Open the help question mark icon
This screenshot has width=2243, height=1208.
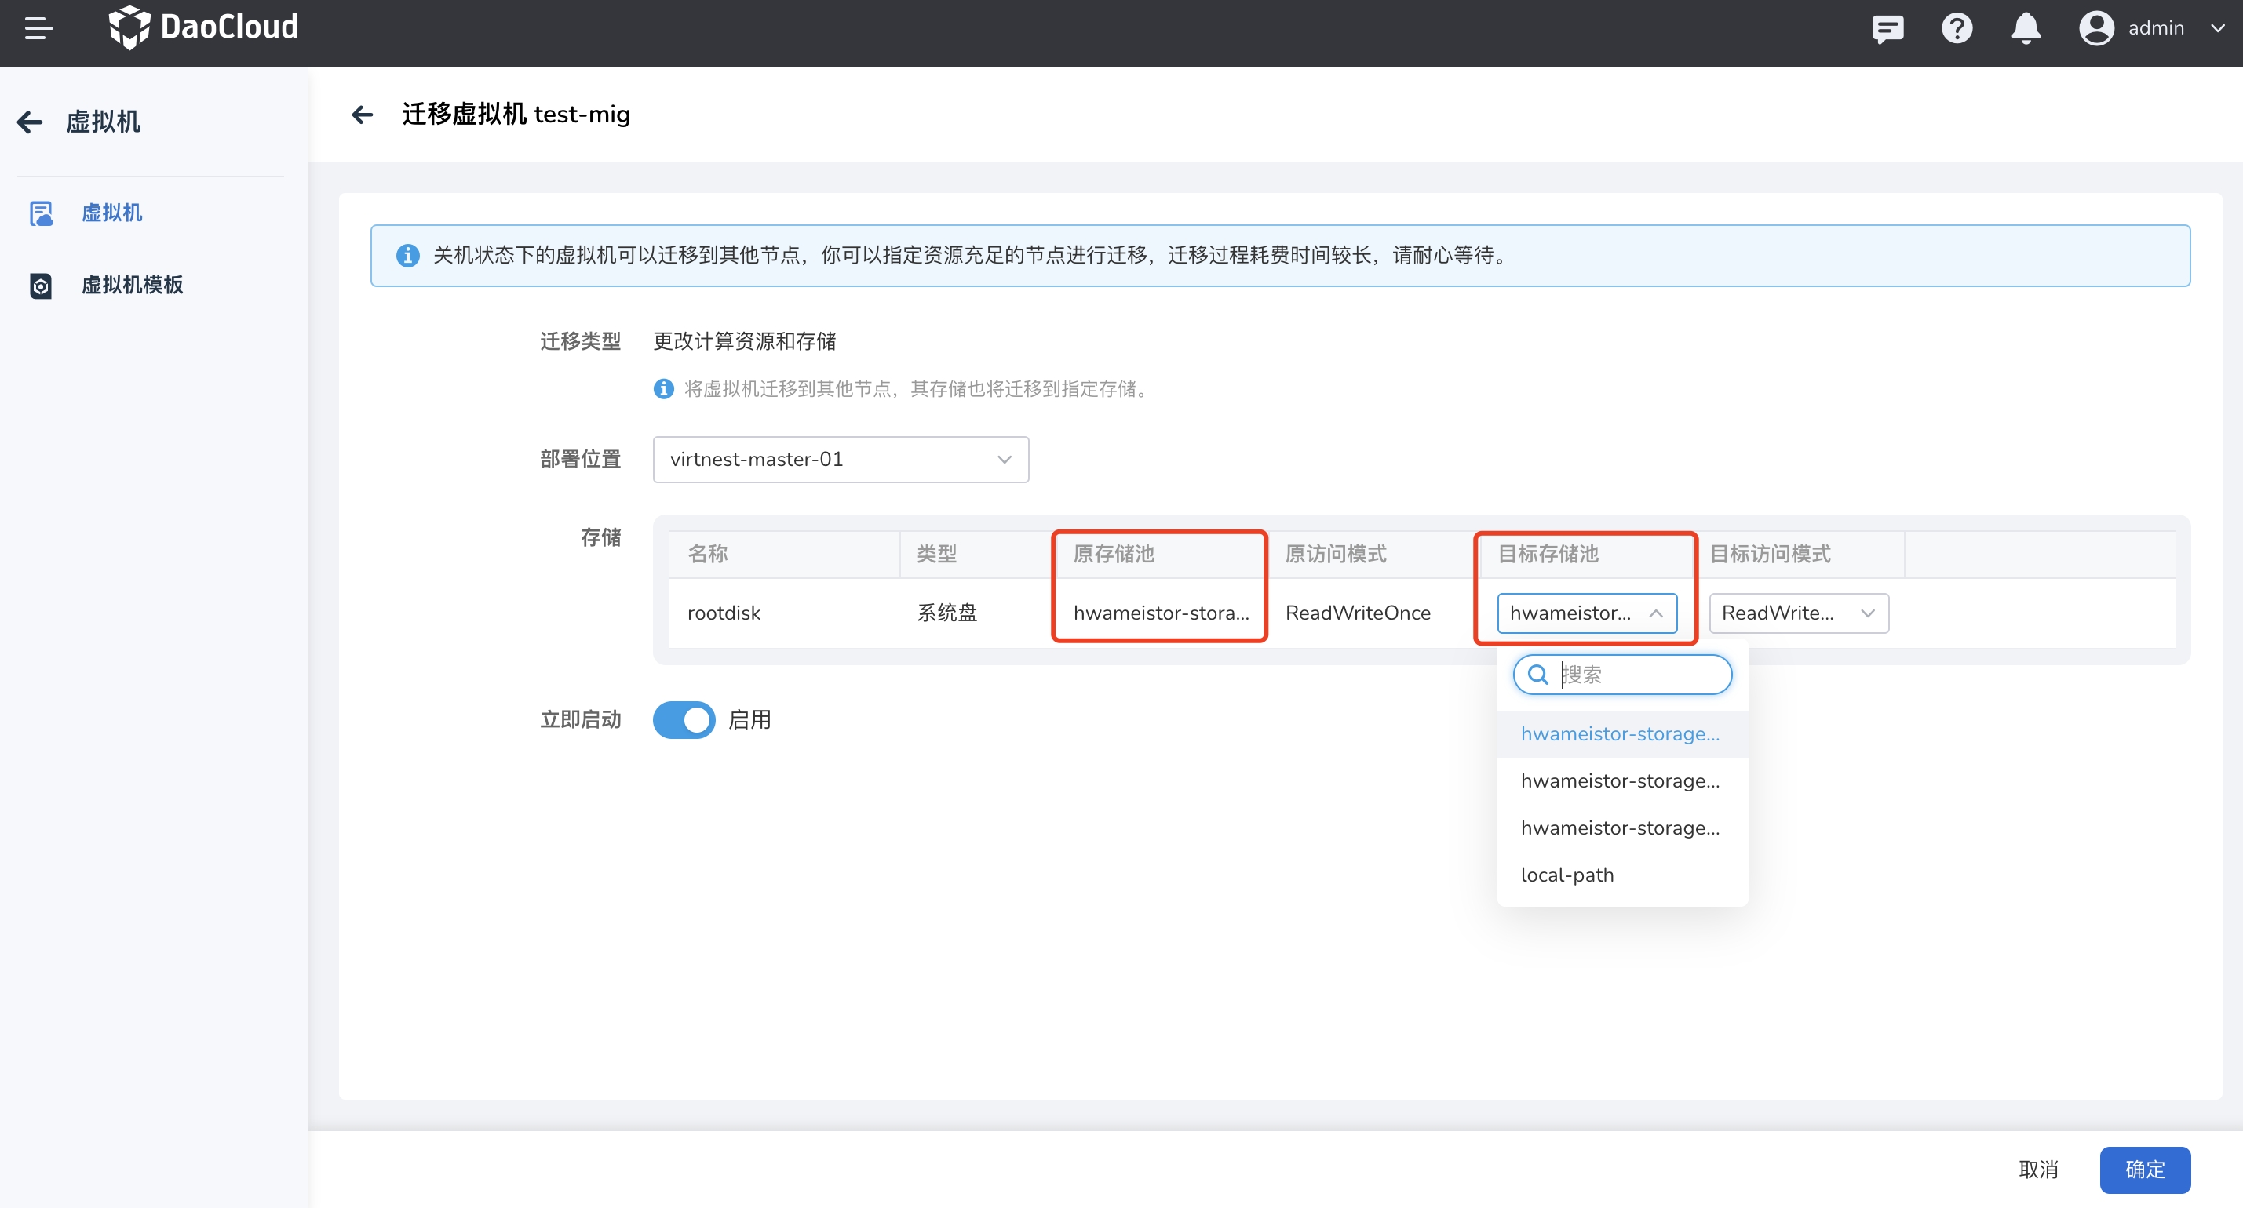[1957, 29]
